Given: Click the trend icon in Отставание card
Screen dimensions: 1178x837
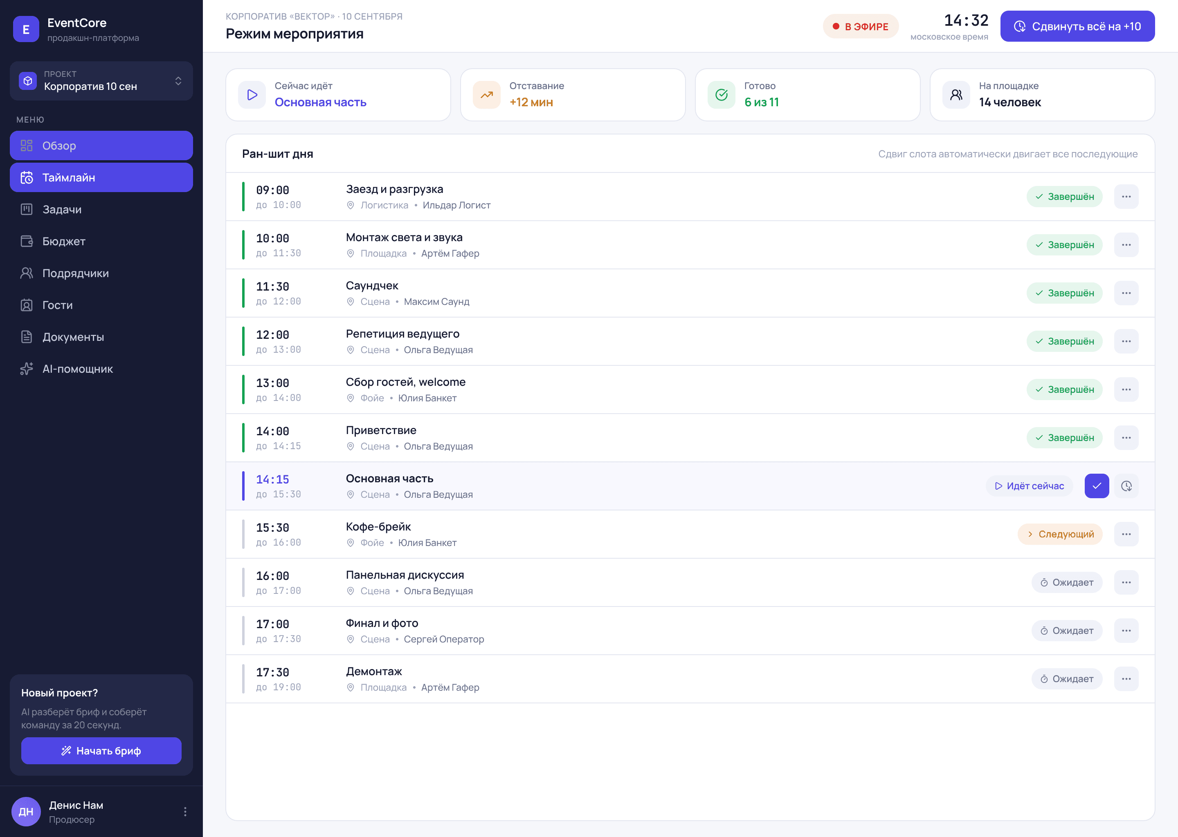Looking at the screenshot, I should pyautogui.click(x=487, y=95).
